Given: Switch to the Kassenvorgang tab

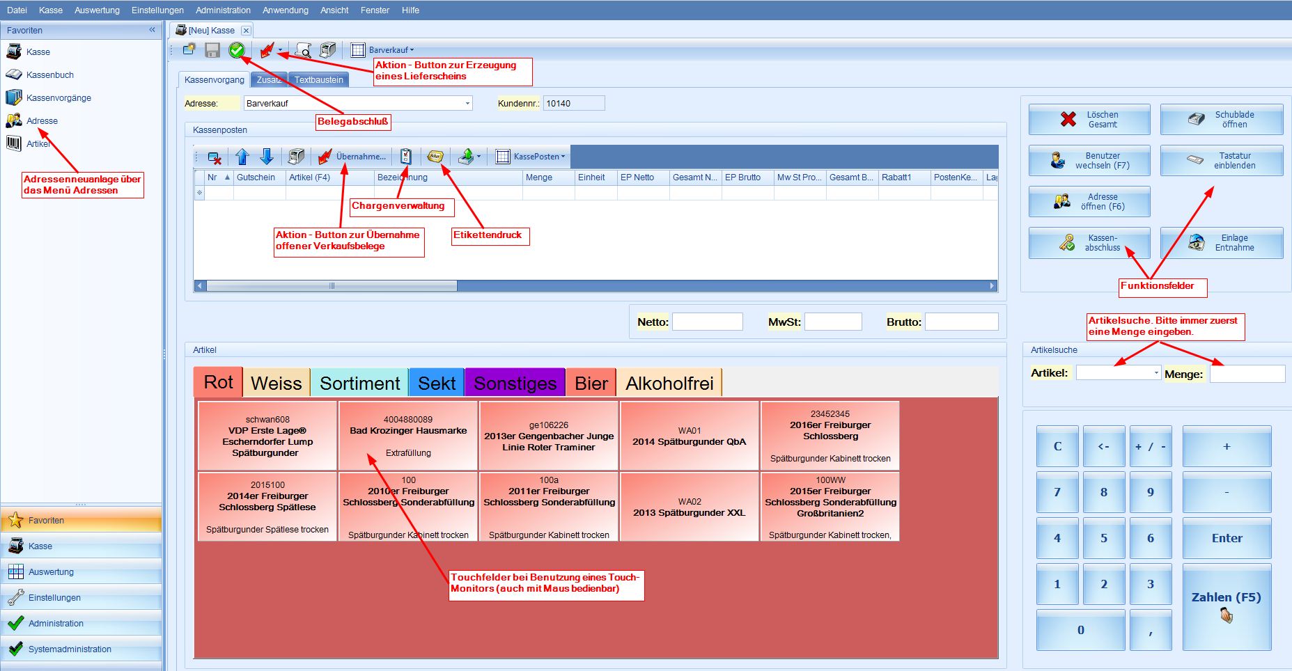Looking at the screenshot, I should pos(215,80).
